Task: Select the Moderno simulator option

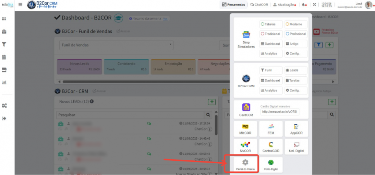Action: (296, 24)
